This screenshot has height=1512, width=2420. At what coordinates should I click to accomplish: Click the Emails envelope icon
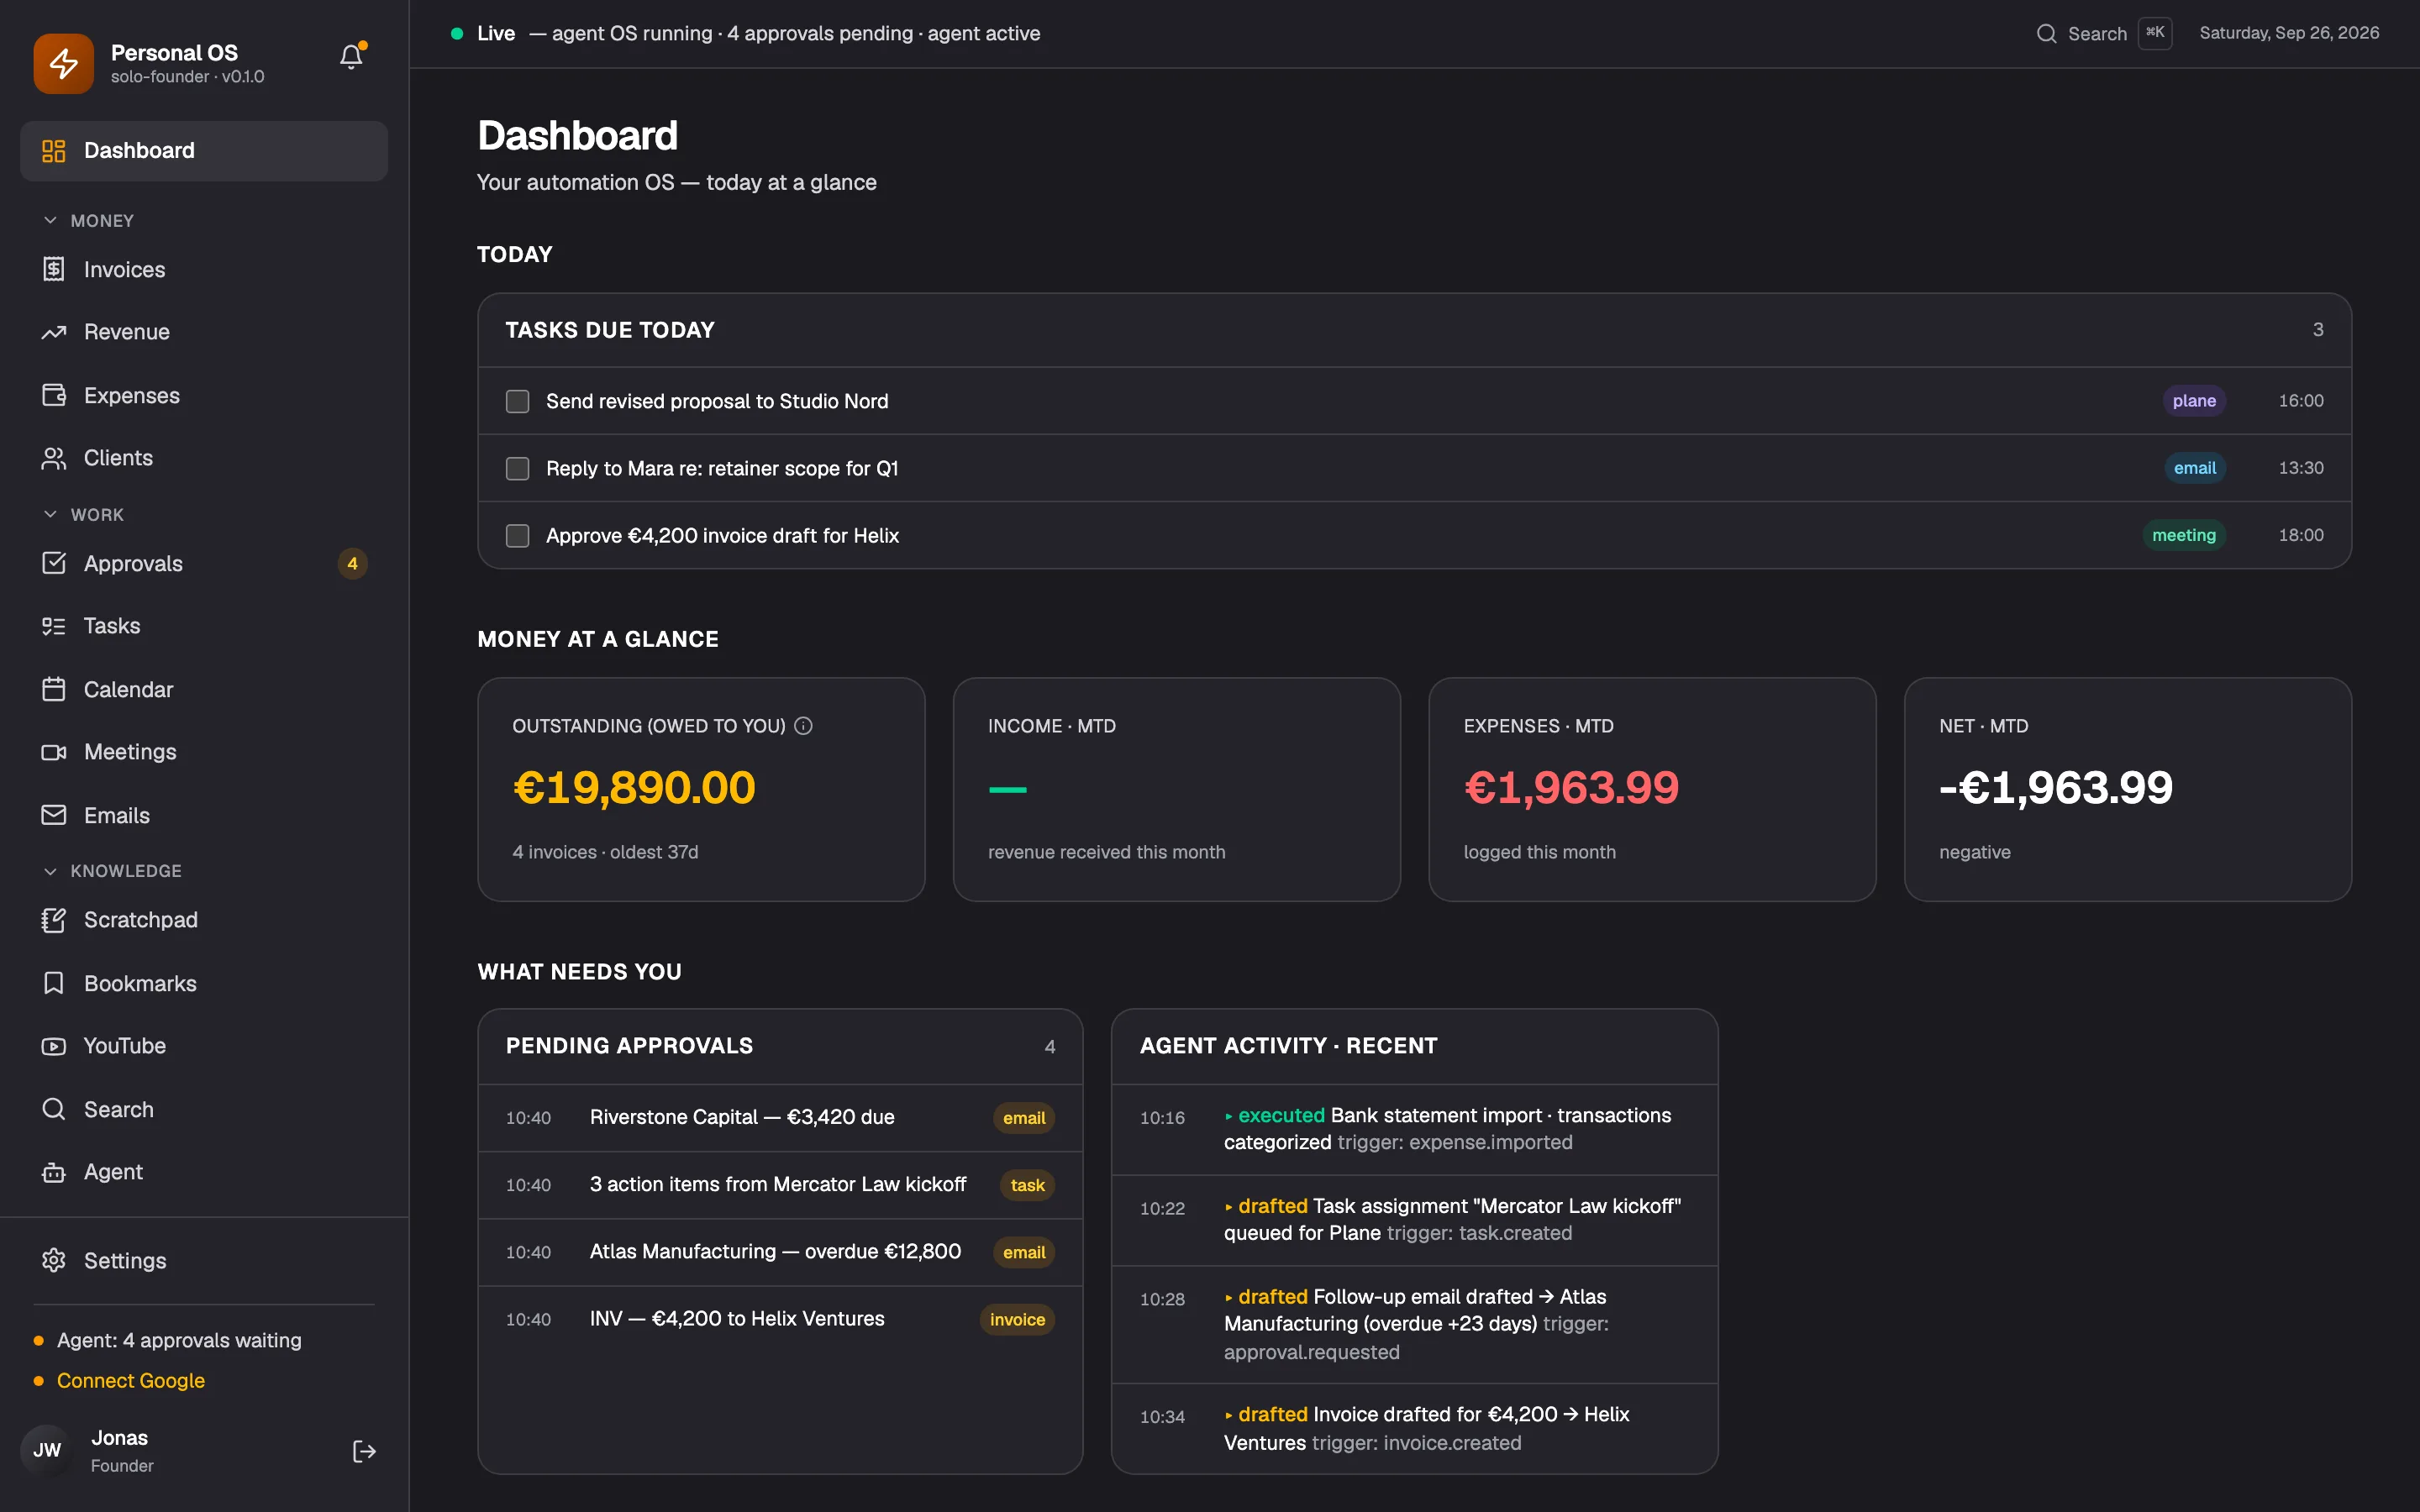pyautogui.click(x=54, y=815)
